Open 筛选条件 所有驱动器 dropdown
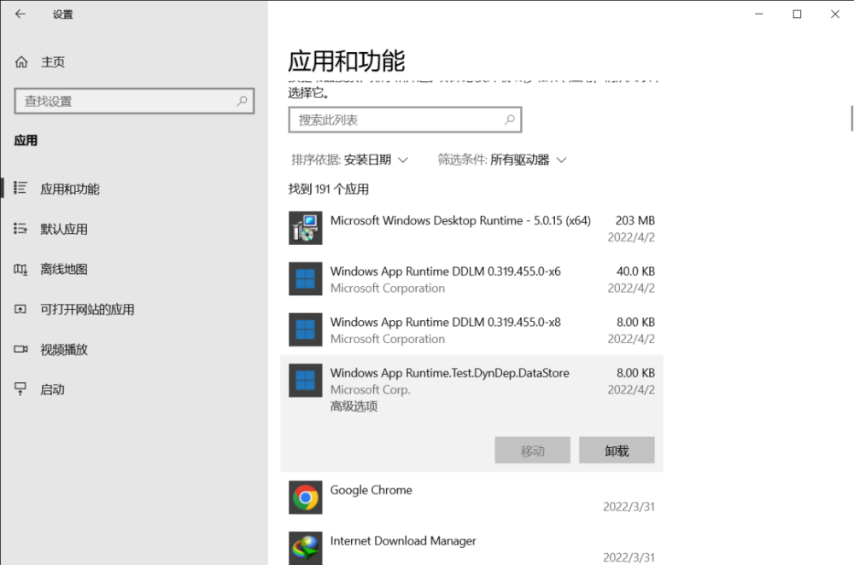The image size is (854, 565). (x=502, y=160)
